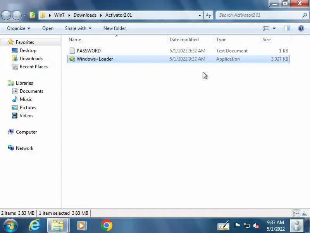This screenshot has width=310, height=233.
Task: Refresh the Activator2.01 folder view
Action: point(208,15)
